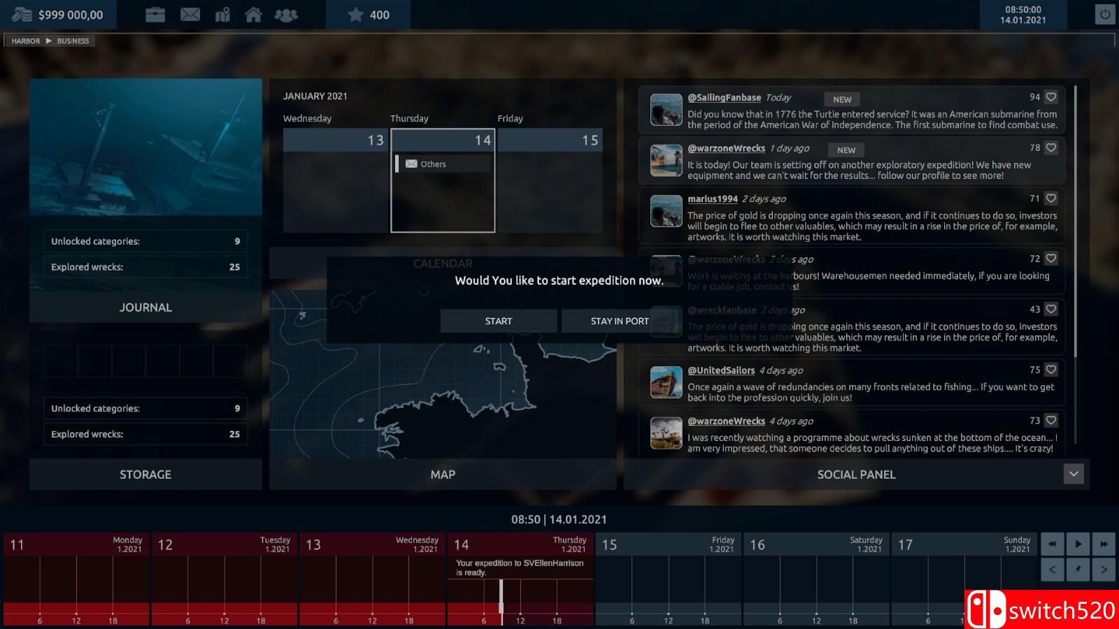This screenshot has width=1119, height=629.
Task: Click the timeline current time marker
Action: coord(501,598)
